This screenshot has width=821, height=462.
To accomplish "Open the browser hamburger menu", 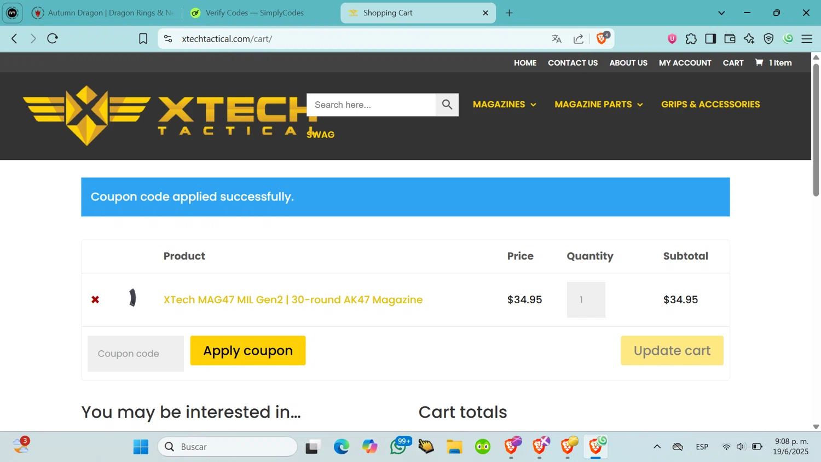I will [807, 38].
